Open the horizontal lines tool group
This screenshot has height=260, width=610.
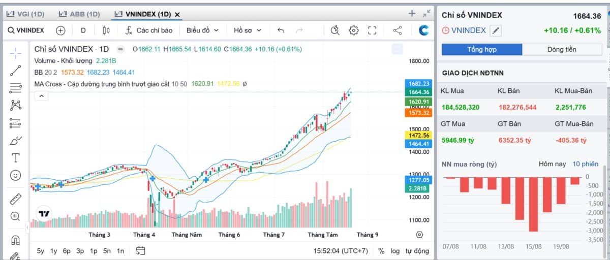click(x=16, y=88)
